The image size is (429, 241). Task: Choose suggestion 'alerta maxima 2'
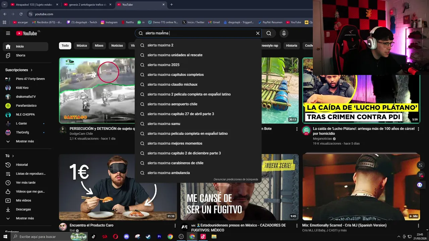pos(198,45)
